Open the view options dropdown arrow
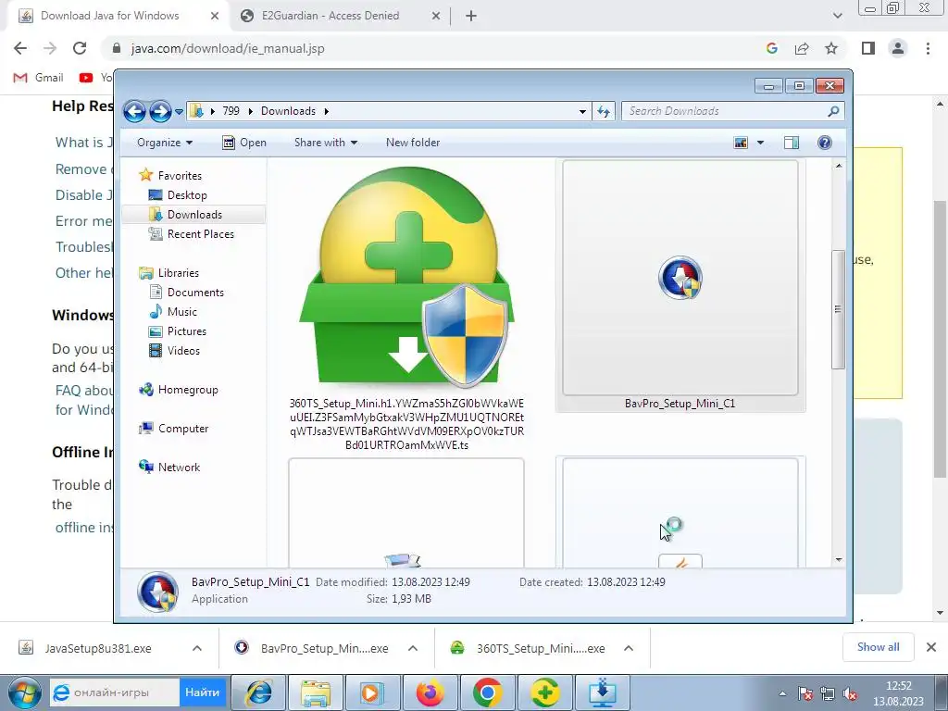The width and height of the screenshot is (948, 711). coord(761,143)
